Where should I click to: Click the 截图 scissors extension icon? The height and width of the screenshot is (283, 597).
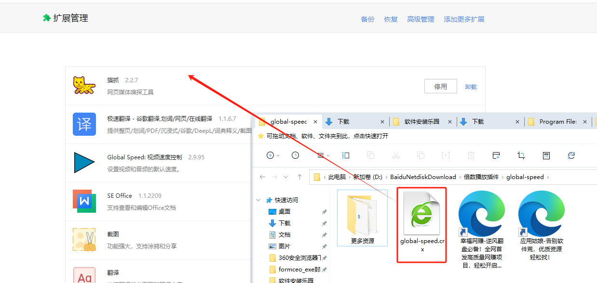pos(84,240)
